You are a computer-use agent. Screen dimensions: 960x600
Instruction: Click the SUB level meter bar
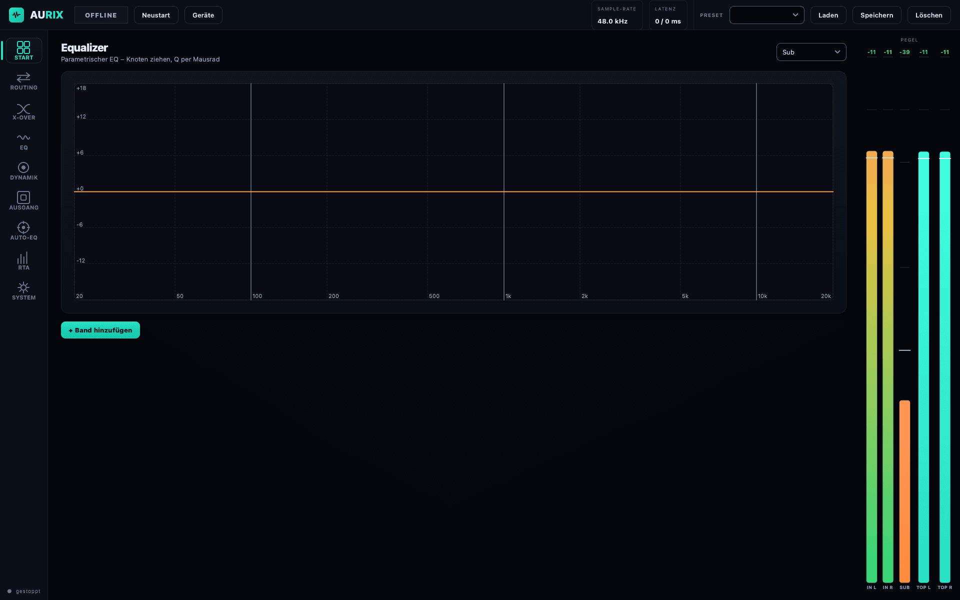904,491
